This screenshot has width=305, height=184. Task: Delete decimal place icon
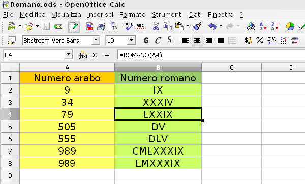[x=294, y=41]
